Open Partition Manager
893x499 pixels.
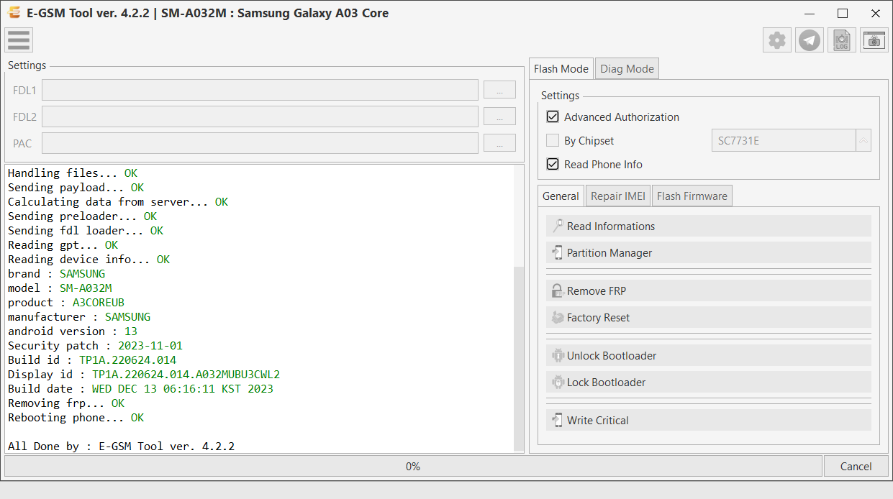709,252
